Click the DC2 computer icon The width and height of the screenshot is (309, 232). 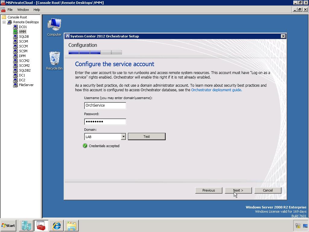[x=15, y=80]
